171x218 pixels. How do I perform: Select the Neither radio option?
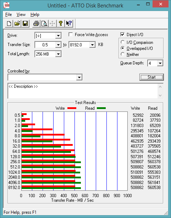(123, 54)
